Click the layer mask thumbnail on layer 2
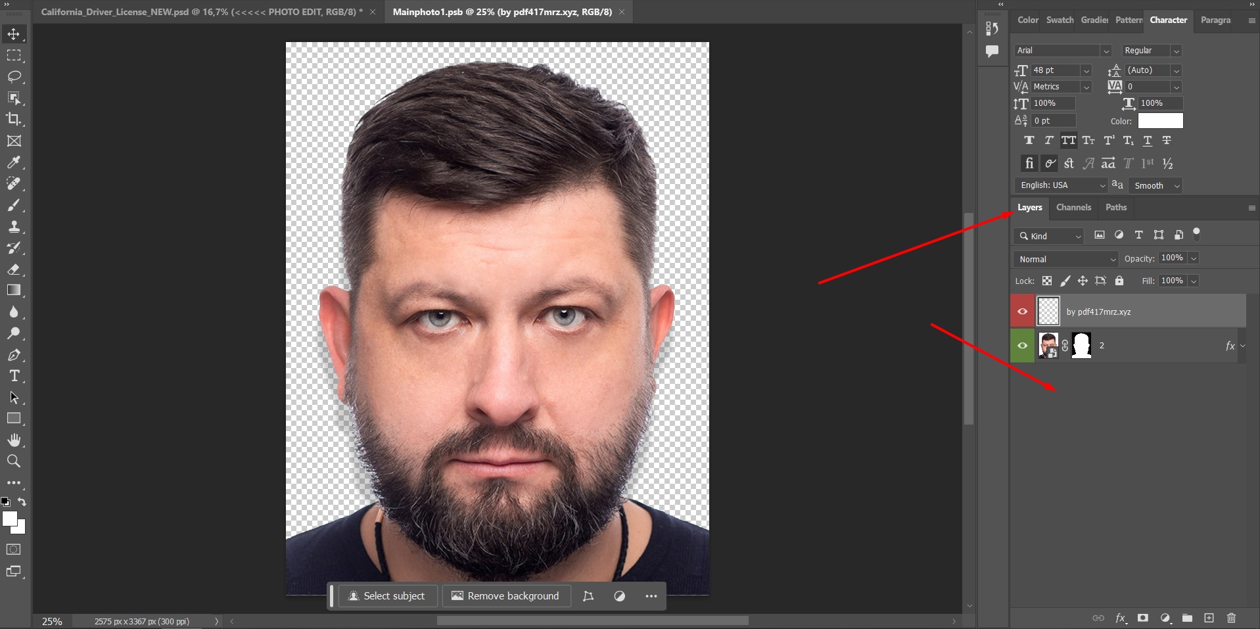Screen dimensions: 1260x629 [1081, 345]
